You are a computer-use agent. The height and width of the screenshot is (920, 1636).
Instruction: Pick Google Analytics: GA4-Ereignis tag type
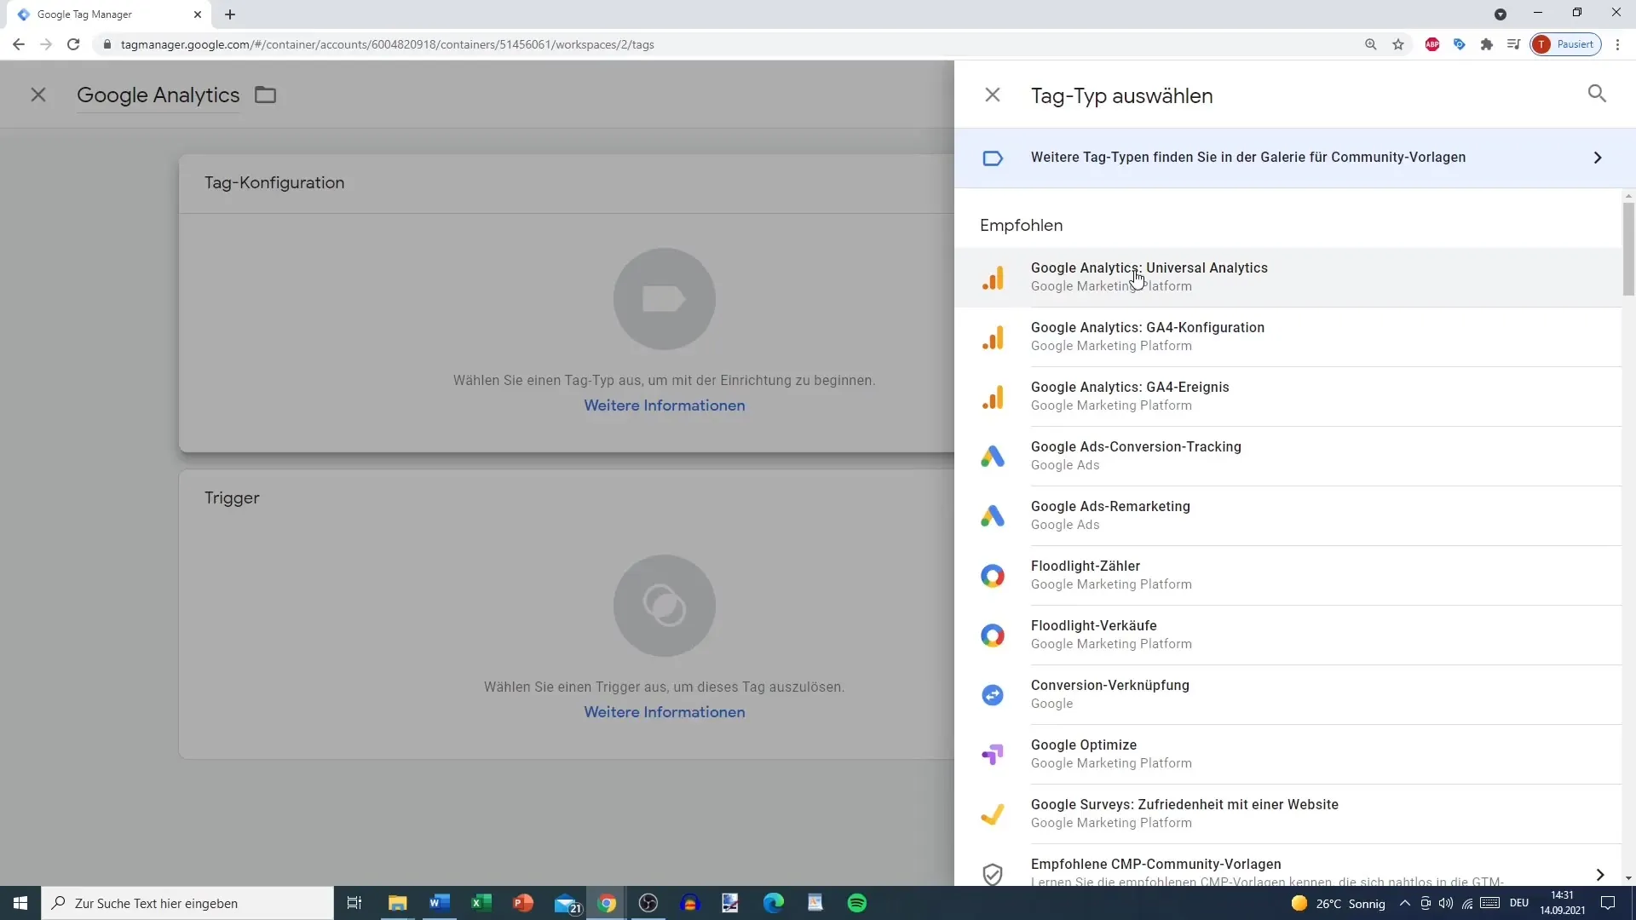(1287, 396)
